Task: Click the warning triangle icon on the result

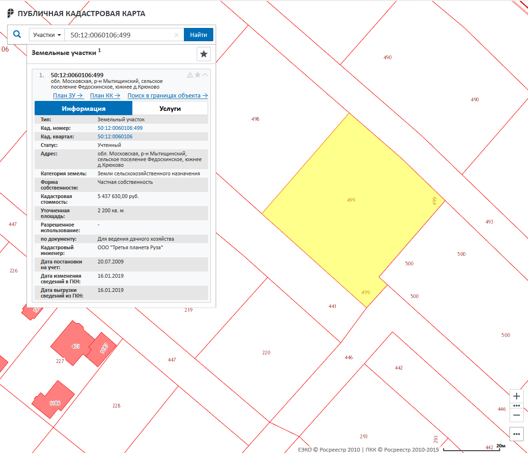Action: pyautogui.click(x=190, y=75)
